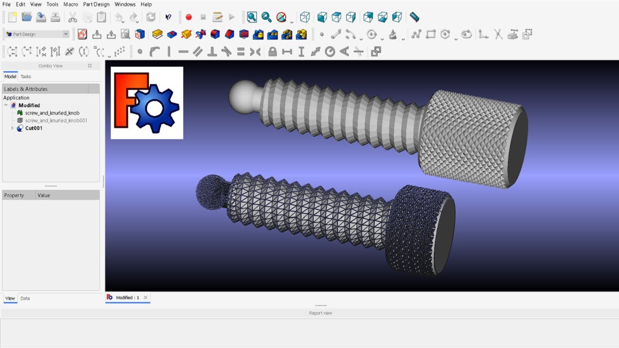Open the Draw Style dropdown arrow
Screen dimensions: 619x348
coord(292,22)
